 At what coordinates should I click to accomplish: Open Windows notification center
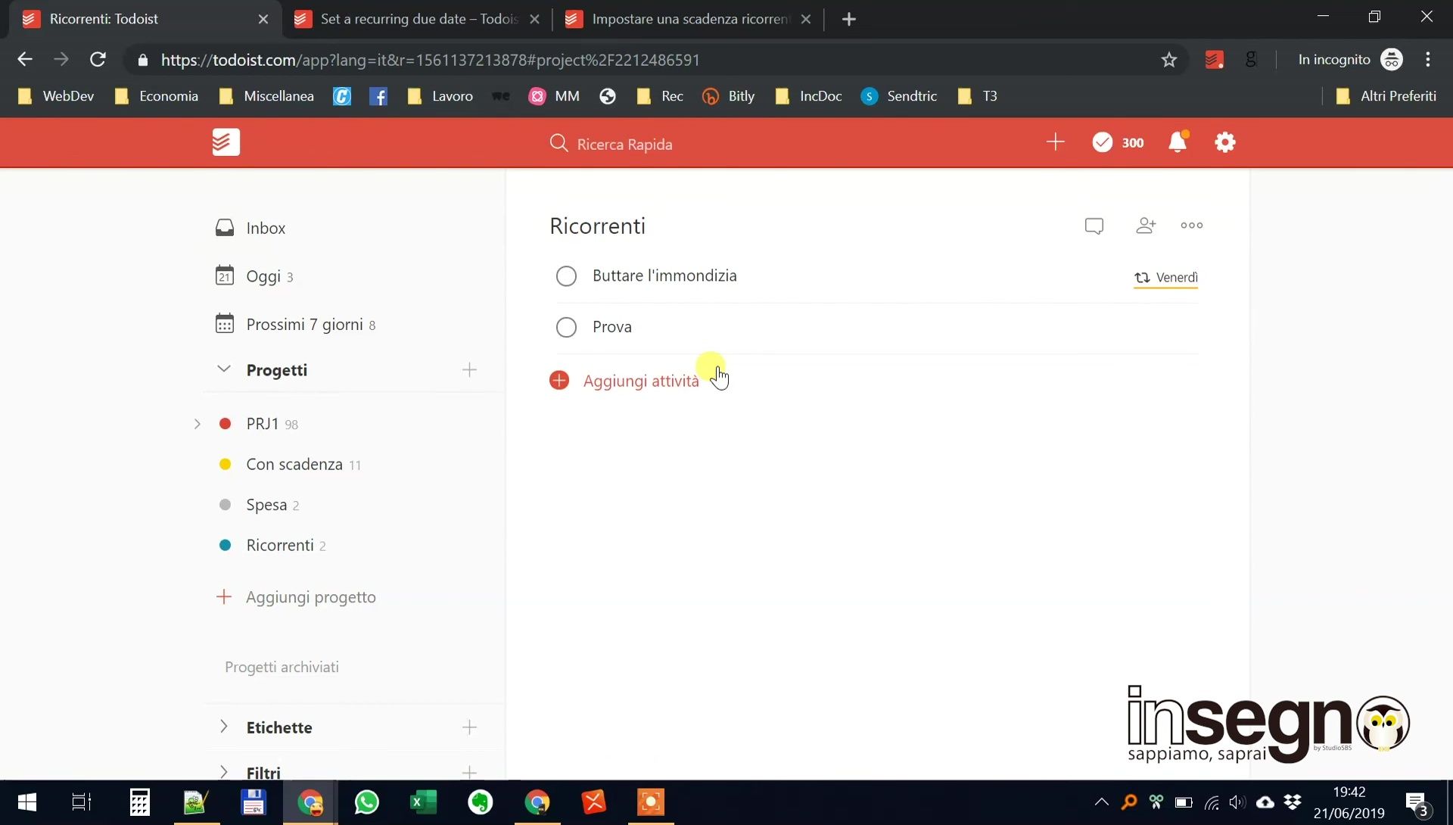1417,803
